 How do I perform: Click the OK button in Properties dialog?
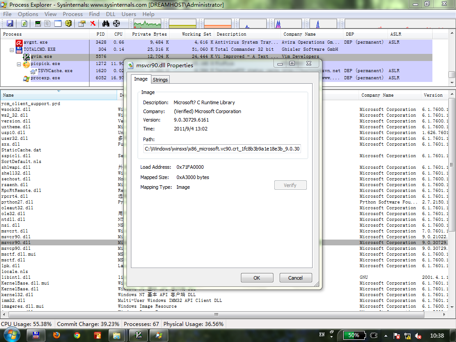[x=257, y=278]
